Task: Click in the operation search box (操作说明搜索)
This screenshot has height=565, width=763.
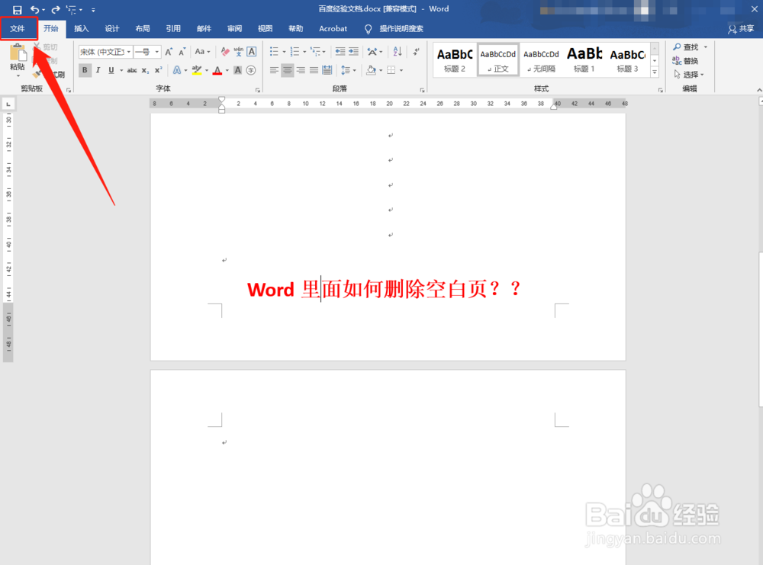Action: [x=401, y=29]
